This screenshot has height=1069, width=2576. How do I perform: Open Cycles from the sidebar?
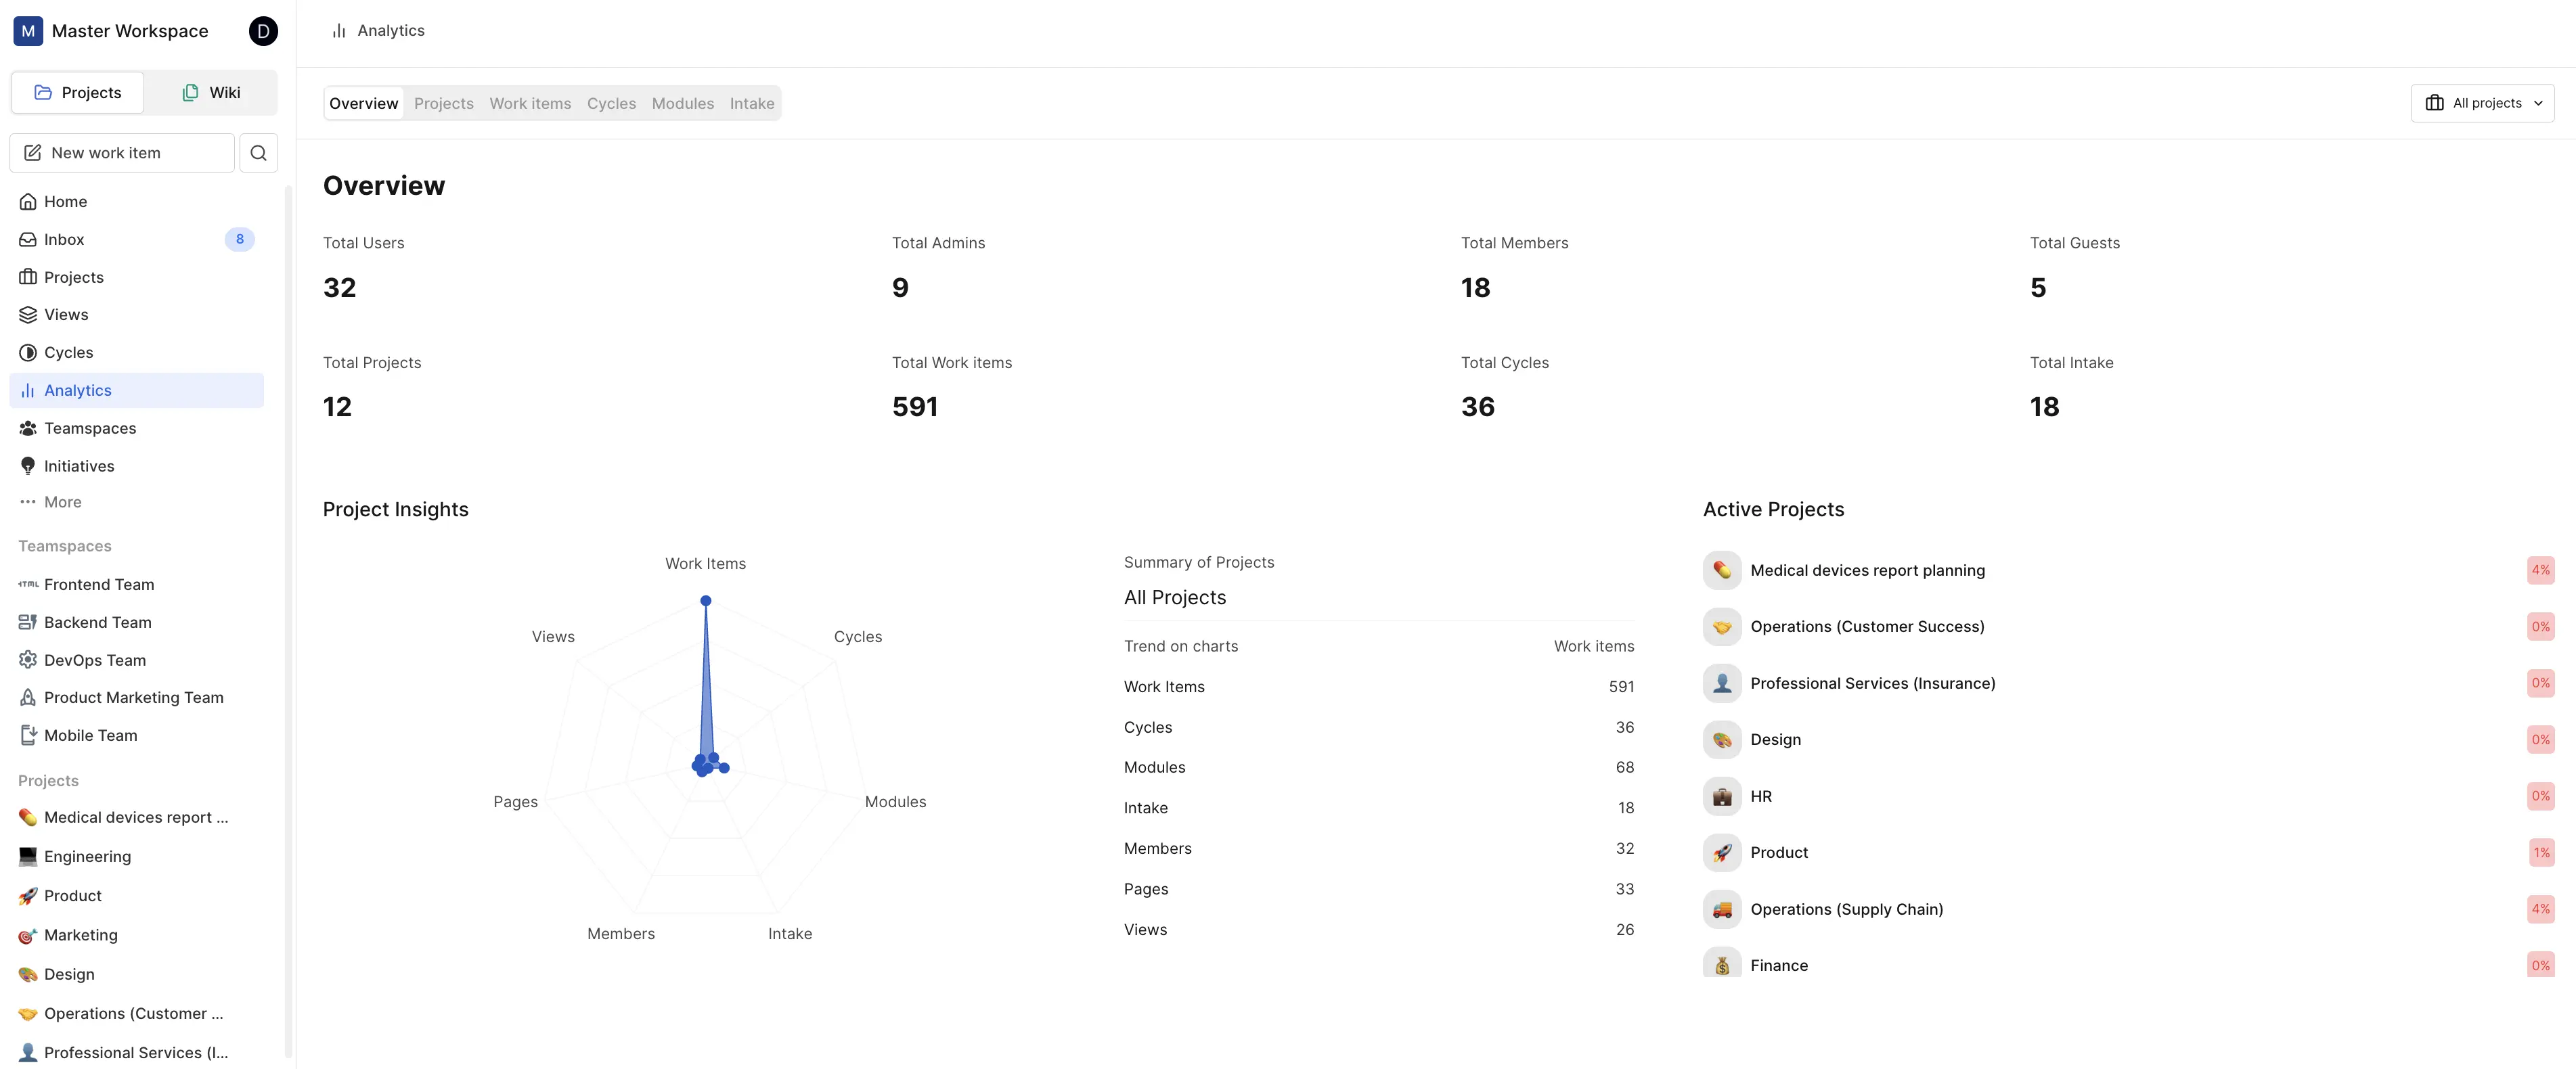coord(136,352)
